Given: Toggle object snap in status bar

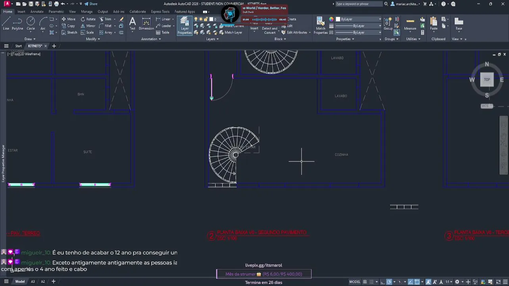Looking at the screenshot, I should pyautogui.click(x=417, y=282).
